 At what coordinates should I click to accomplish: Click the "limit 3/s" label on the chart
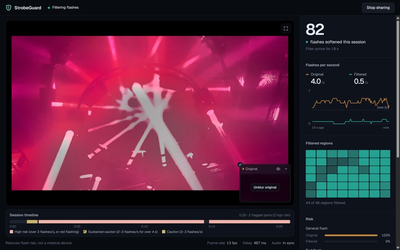383,108
